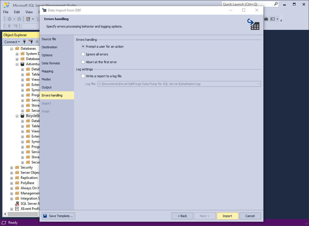309x226 pixels.
Task: Go to the Mapping wizard page
Action: coord(47,71)
